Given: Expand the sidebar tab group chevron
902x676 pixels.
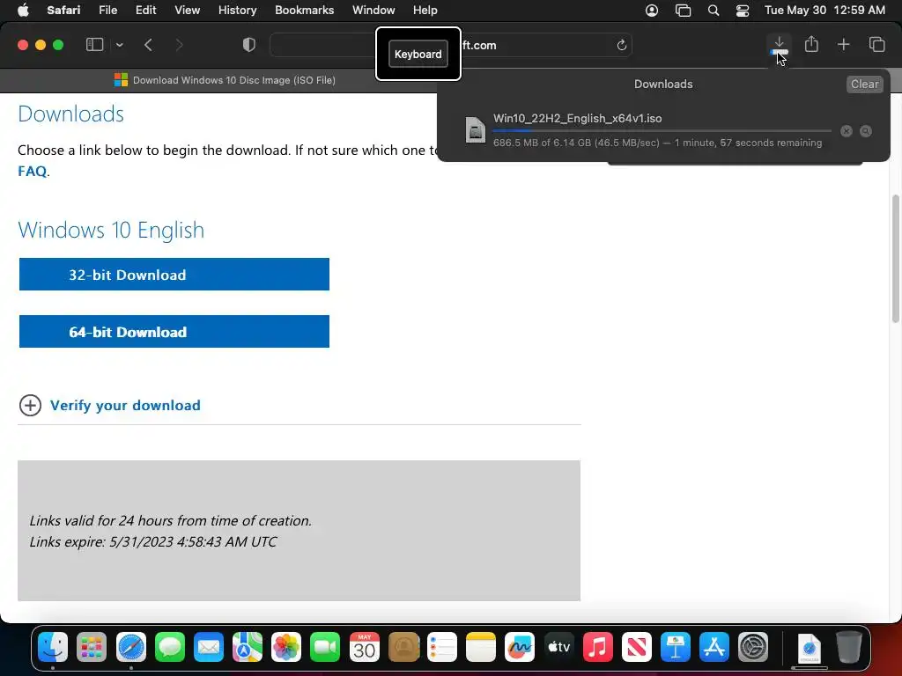Looking at the screenshot, I should pos(119,45).
